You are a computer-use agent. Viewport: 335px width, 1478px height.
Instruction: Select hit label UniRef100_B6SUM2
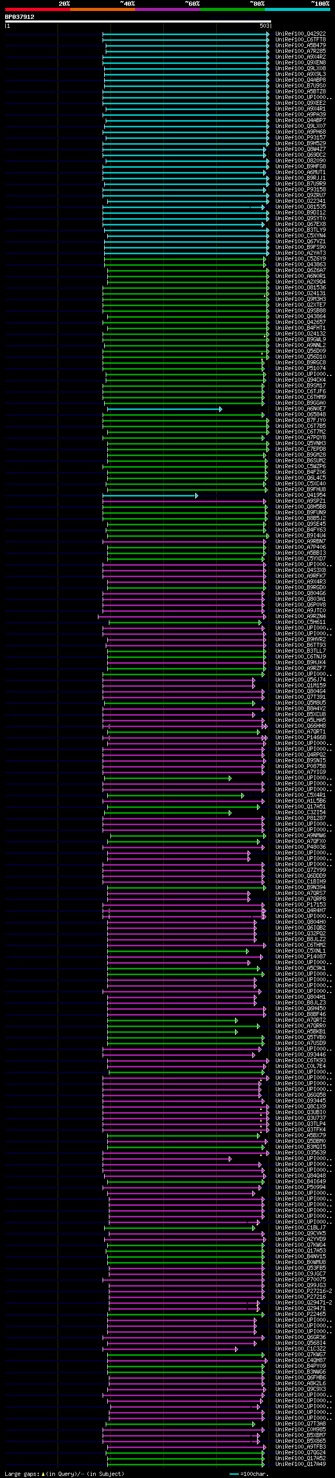tap(300, 461)
